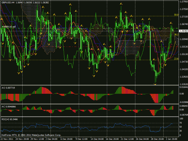This screenshot has width=188, height=141.
Task: Click price scale value 1.55530
Action: point(184,47)
